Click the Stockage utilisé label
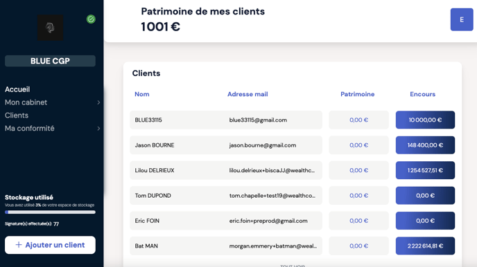The image size is (477, 267). [x=29, y=197]
